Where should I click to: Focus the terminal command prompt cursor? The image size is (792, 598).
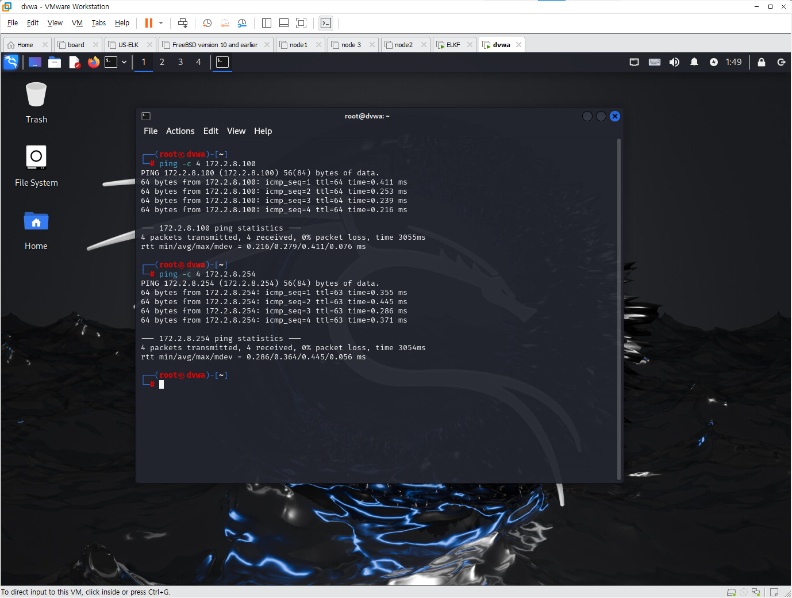click(x=162, y=384)
